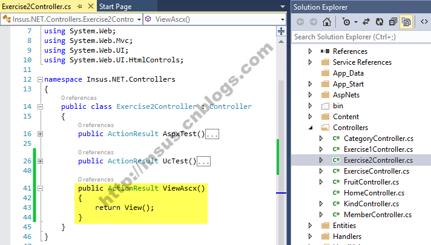
Task: Click 0 references above UcTest
Action: point(96,152)
